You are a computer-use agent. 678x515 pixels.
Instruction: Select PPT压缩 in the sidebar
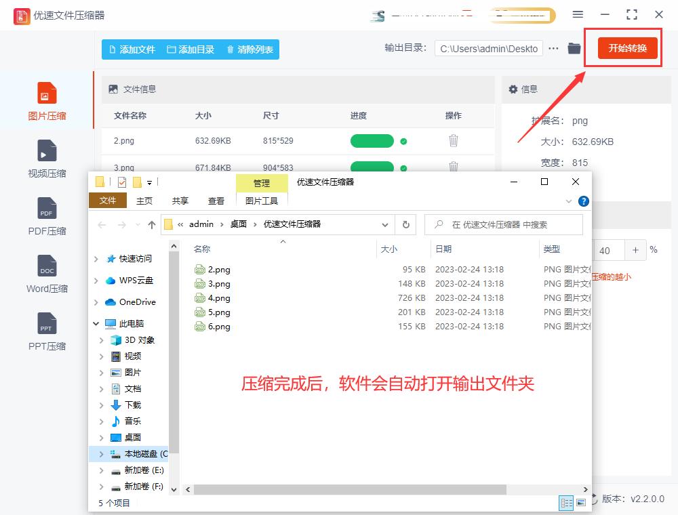coord(46,331)
